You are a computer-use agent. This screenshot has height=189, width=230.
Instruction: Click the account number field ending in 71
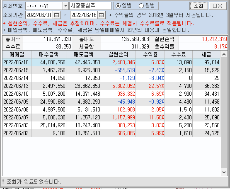coord(44,6)
